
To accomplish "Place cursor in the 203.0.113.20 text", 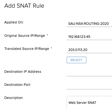I will tap(78, 50).
